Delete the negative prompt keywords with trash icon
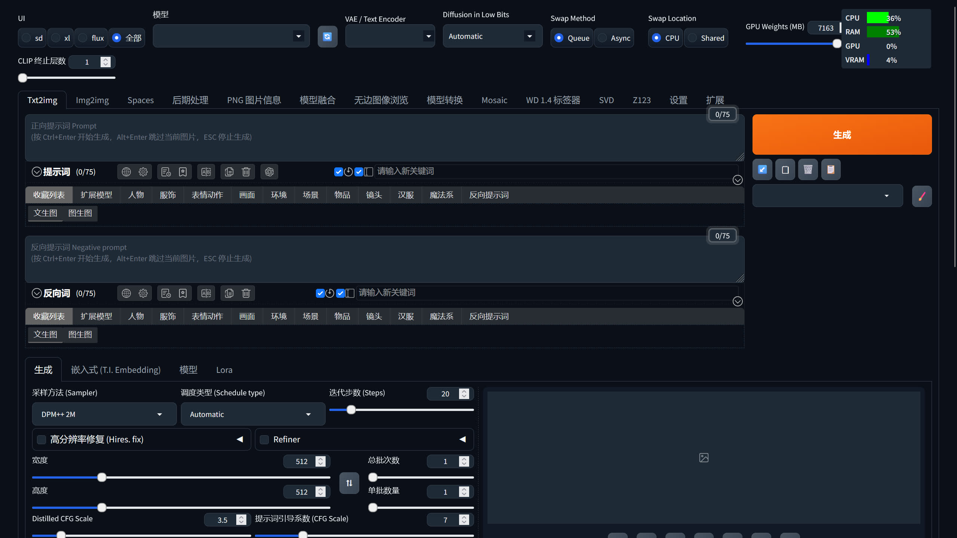 [x=246, y=293]
